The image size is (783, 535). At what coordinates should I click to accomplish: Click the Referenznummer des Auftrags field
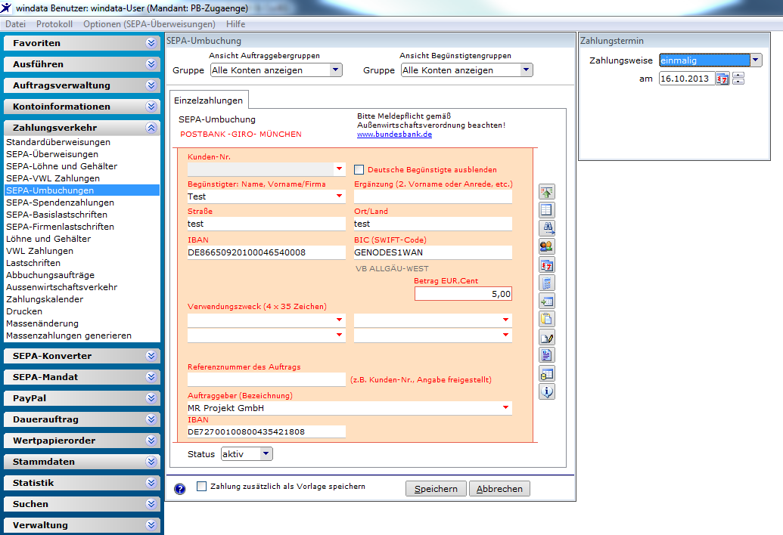[266, 379]
